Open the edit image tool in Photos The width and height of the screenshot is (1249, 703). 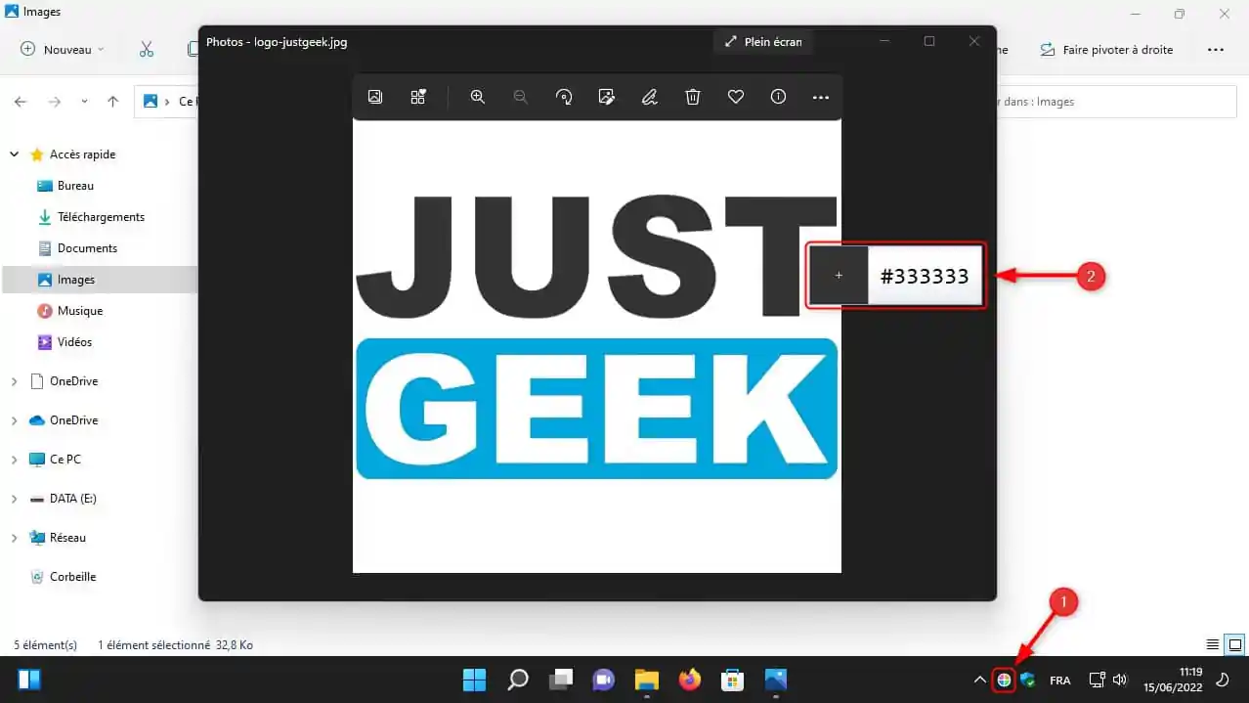[607, 97]
